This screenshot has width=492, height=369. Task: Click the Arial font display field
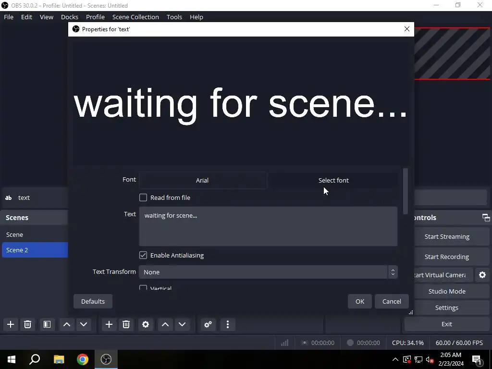203,181
